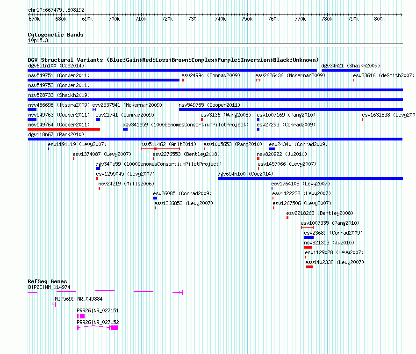Select the esv2276553 (Bentley2008) red marker
The image size is (416, 354).
pos(154,159)
